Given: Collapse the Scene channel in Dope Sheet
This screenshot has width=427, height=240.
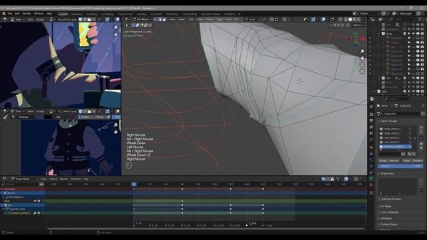Looking at the screenshot, I should (x=2, y=193).
